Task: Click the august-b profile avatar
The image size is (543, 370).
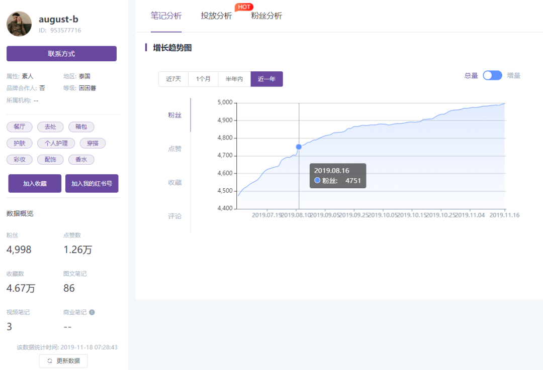Action: click(x=19, y=24)
